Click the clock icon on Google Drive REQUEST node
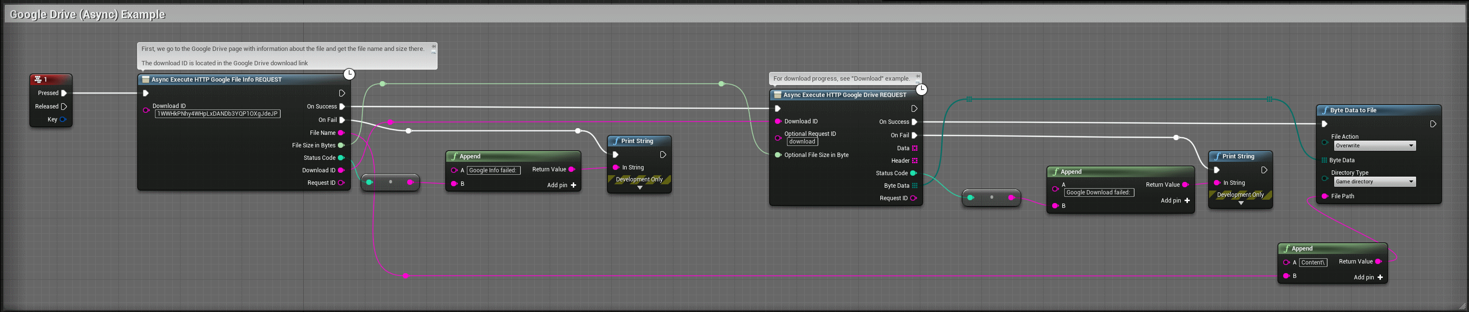 click(x=921, y=89)
